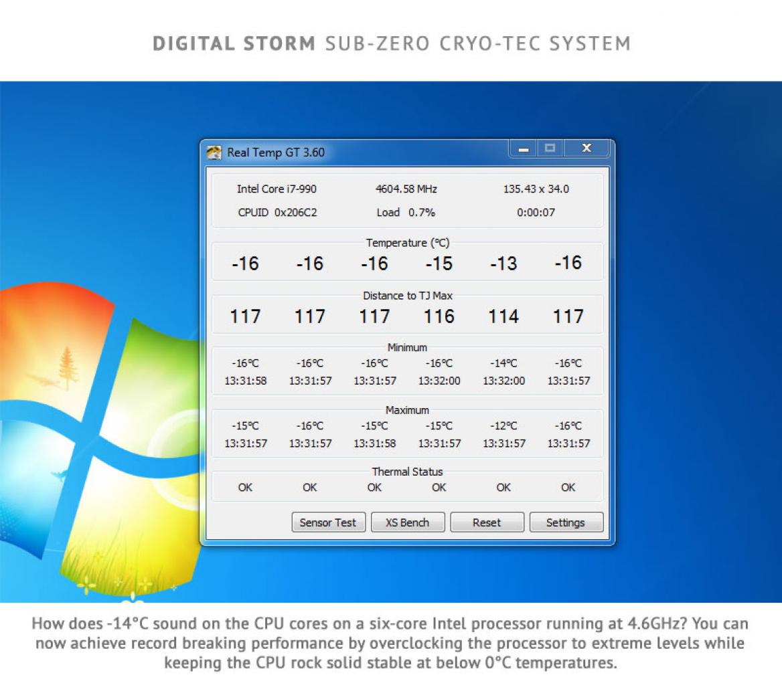
Task: Click the Load 0.7% value
Action: (x=406, y=212)
